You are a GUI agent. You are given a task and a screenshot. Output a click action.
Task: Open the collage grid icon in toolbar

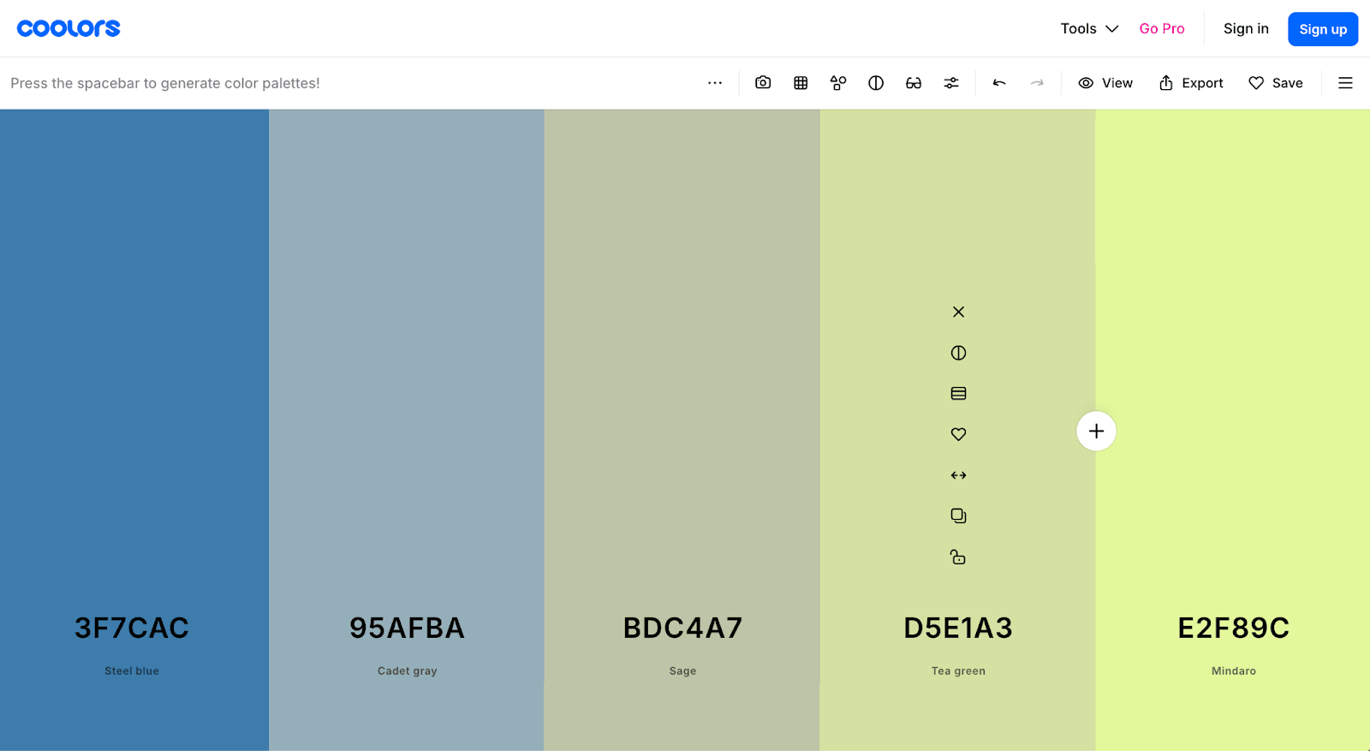pyautogui.click(x=801, y=83)
